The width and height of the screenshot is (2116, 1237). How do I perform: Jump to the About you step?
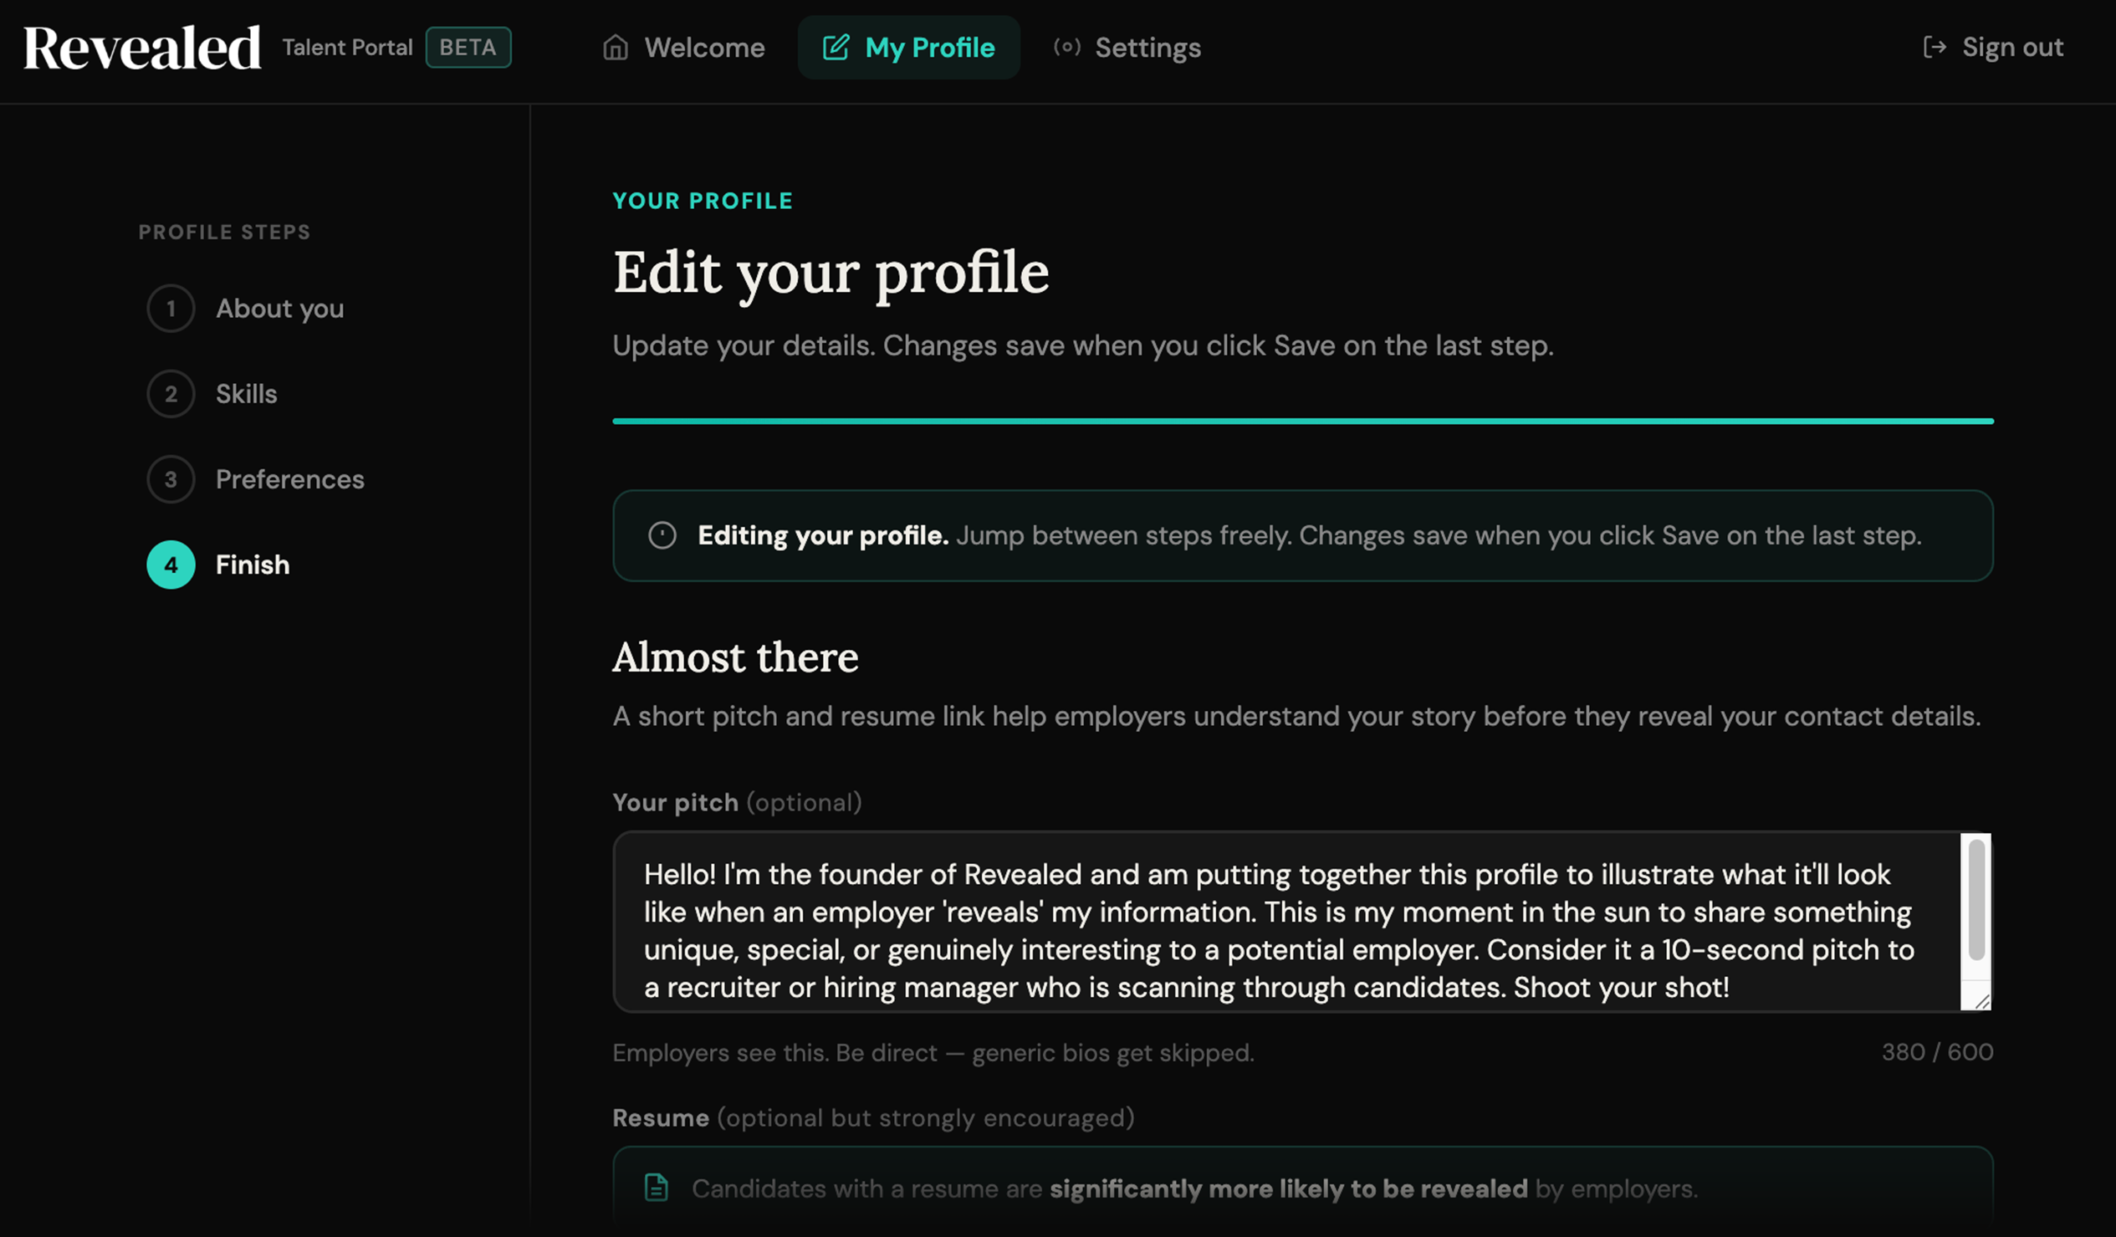click(245, 309)
